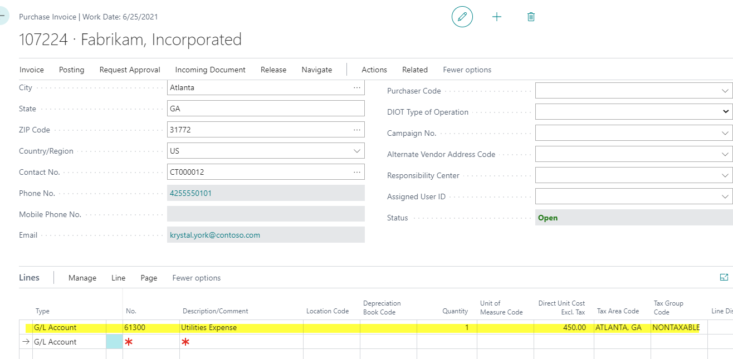The height and width of the screenshot is (359, 733).
Task: Click G/L Account type in second line
Action: [x=69, y=342]
